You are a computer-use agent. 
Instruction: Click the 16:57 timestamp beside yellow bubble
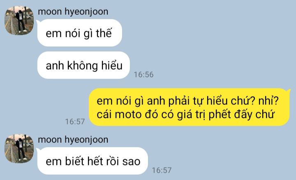pyautogui.click(x=75, y=122)
